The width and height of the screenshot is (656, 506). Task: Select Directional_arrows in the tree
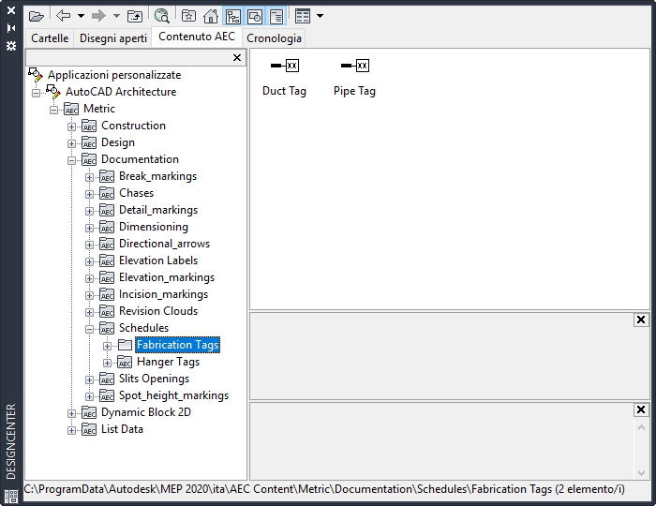tap(164, 244)
